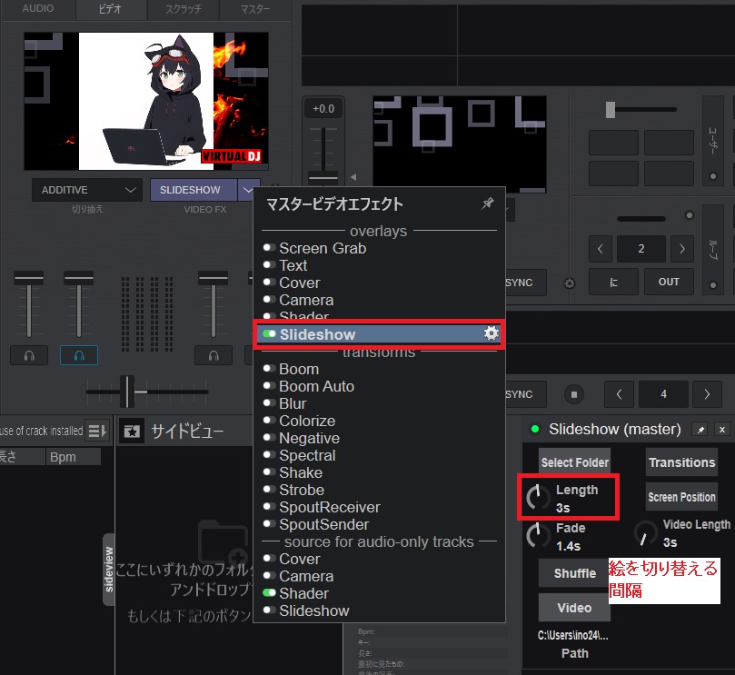Toggle the Strobe transform
This screenshot has height=675, width=735.
pyautogui.click(x=269, y=490)
